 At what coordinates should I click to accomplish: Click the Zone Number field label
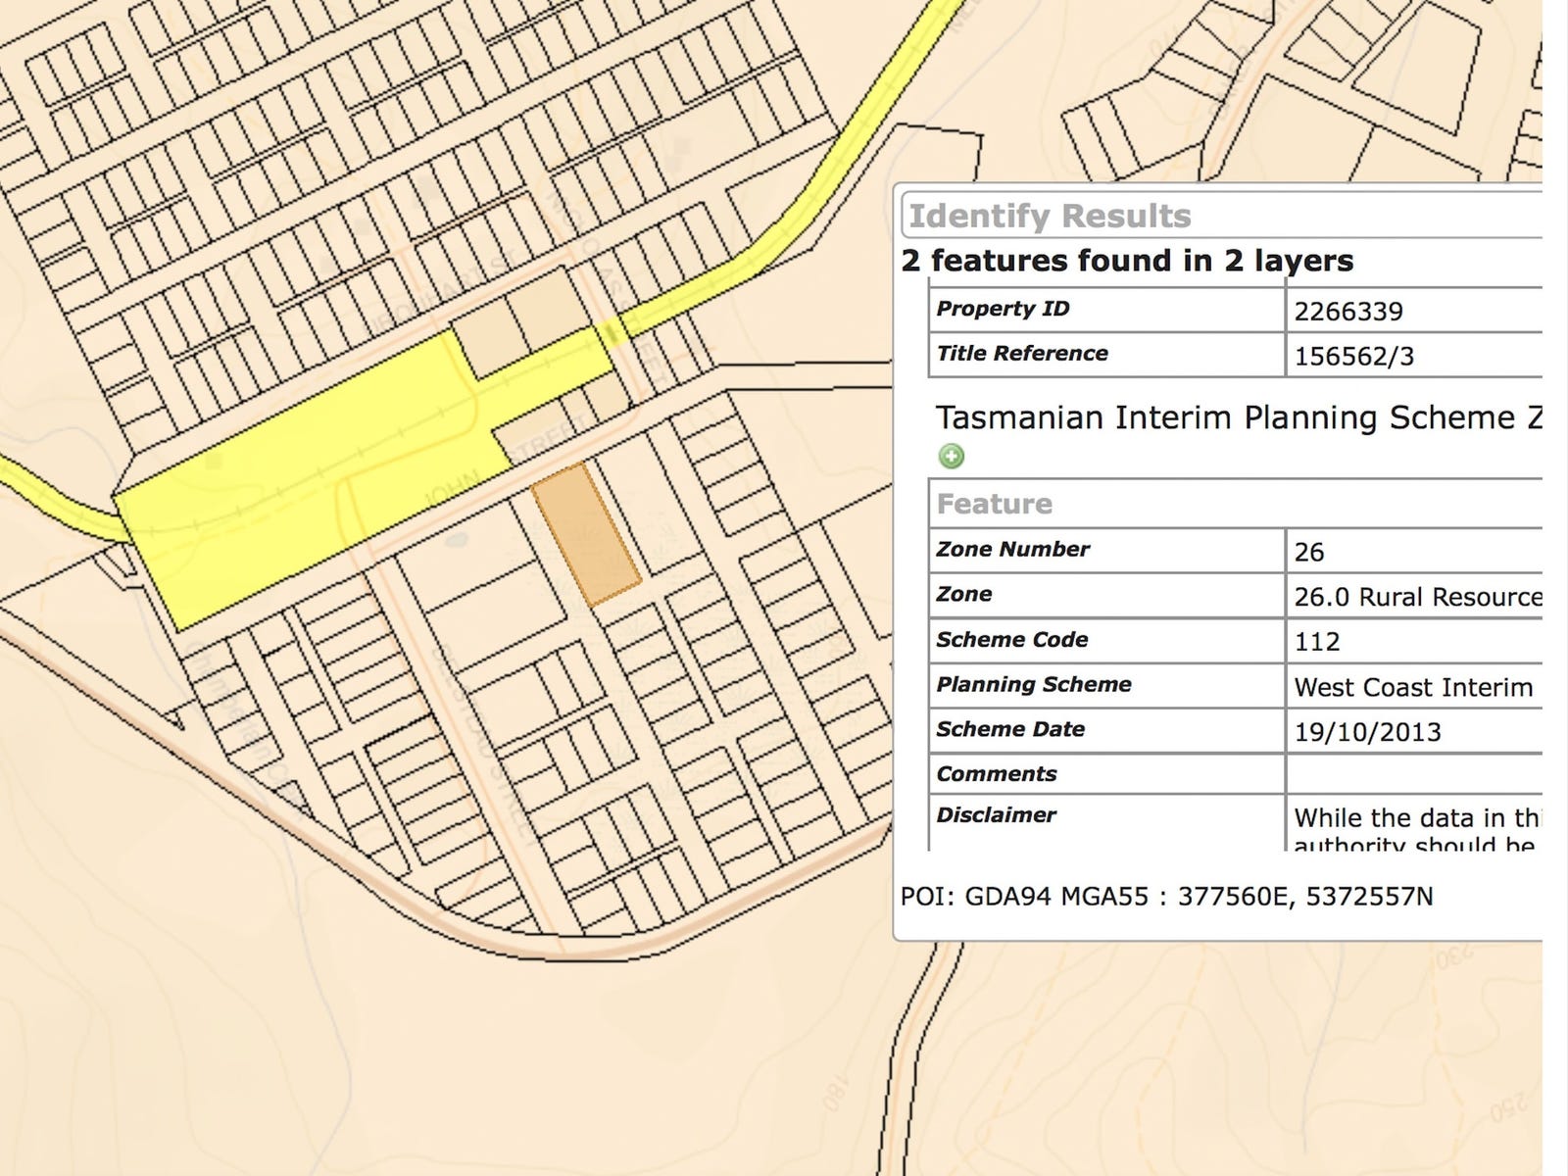[1013, 549]
